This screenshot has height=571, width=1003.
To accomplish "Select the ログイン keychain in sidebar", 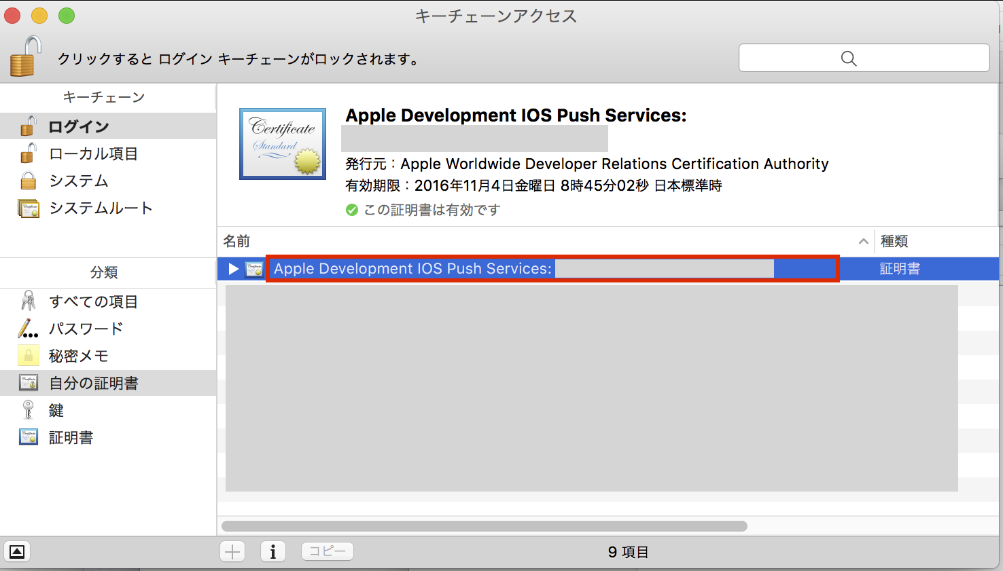I will (x=78, y=127).
